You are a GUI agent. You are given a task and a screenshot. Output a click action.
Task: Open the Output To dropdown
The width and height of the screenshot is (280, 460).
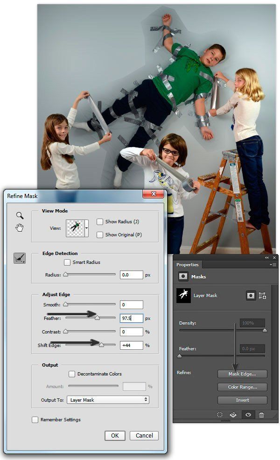[108, 400]
